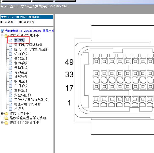
Task: Open the 转向系统 entry
Action: 21,54
